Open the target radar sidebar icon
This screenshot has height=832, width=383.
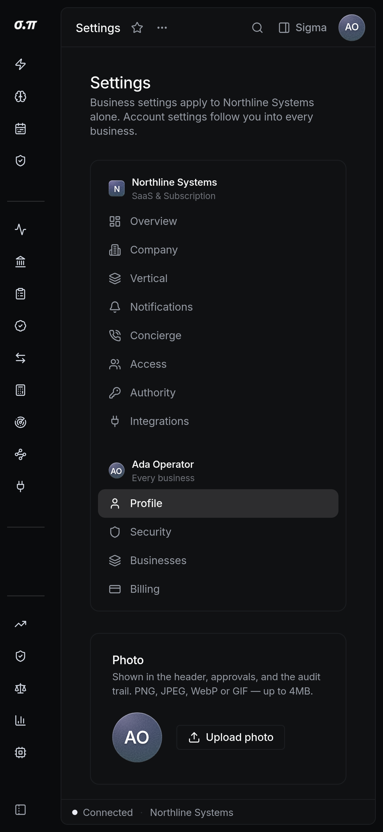pos(20,422)
